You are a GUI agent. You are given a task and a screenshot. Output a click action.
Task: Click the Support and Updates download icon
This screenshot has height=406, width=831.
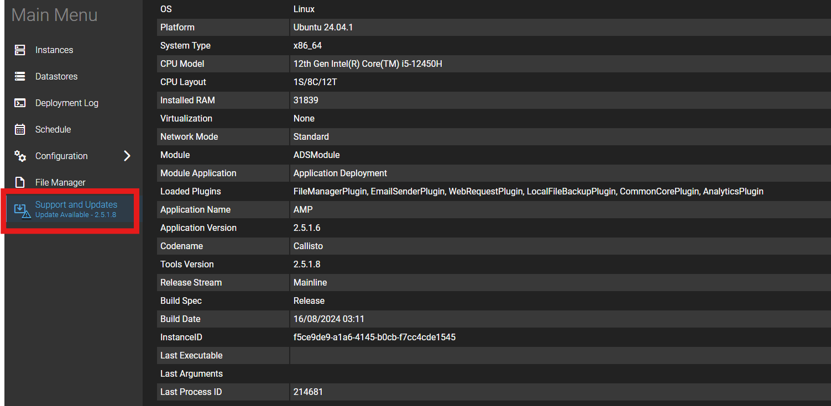click(22, 211)
